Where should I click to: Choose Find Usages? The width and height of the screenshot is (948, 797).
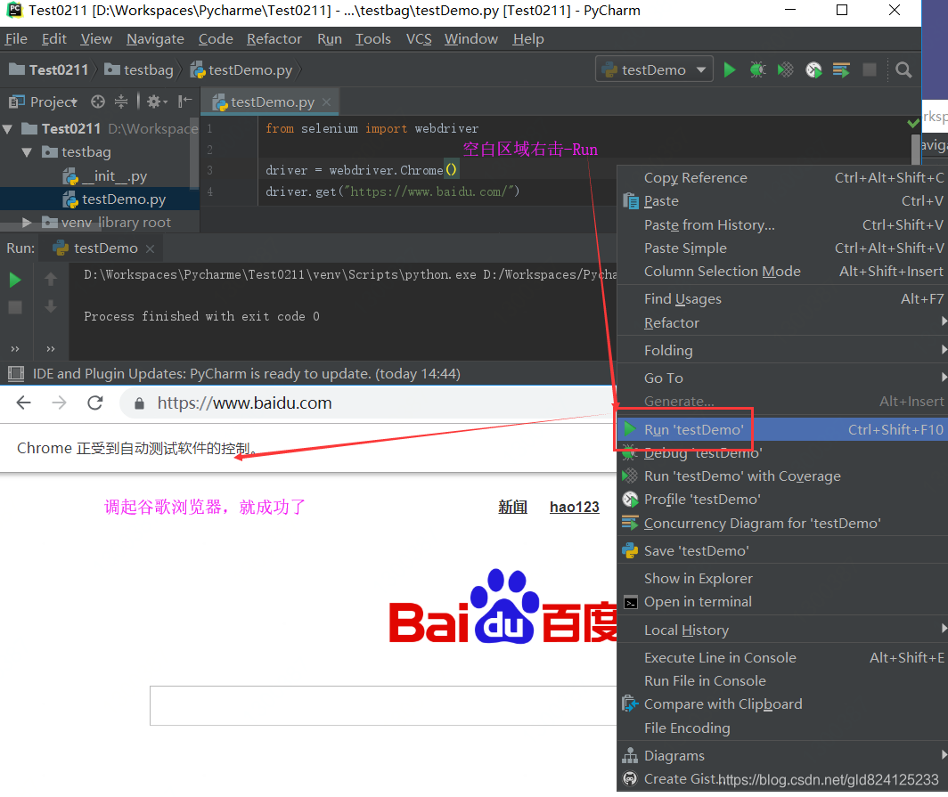point(782,299)
